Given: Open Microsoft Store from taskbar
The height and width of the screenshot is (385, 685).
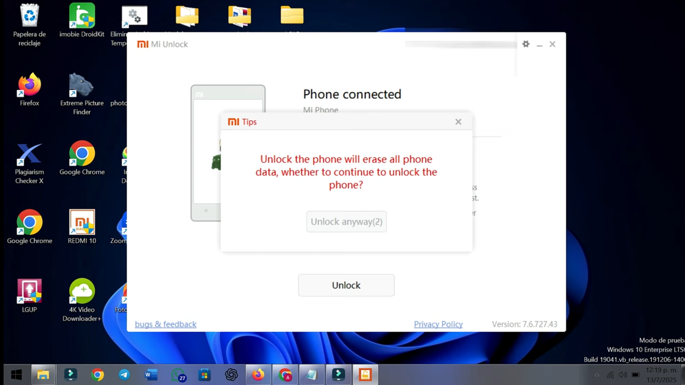Looking at the screenshot, I should click(x=204, y=375).
